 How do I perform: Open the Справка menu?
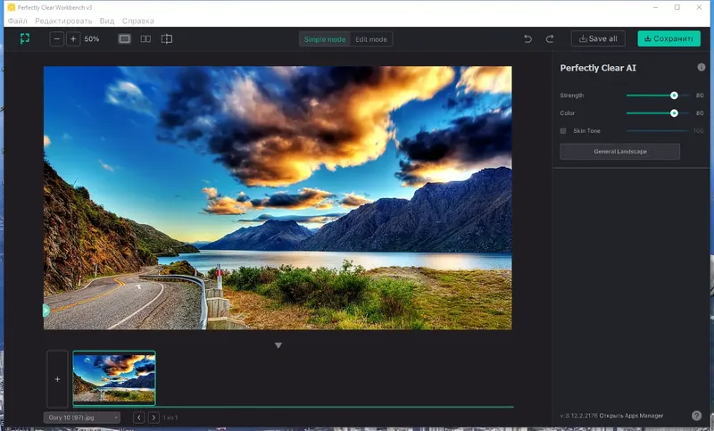pos(138,21)
